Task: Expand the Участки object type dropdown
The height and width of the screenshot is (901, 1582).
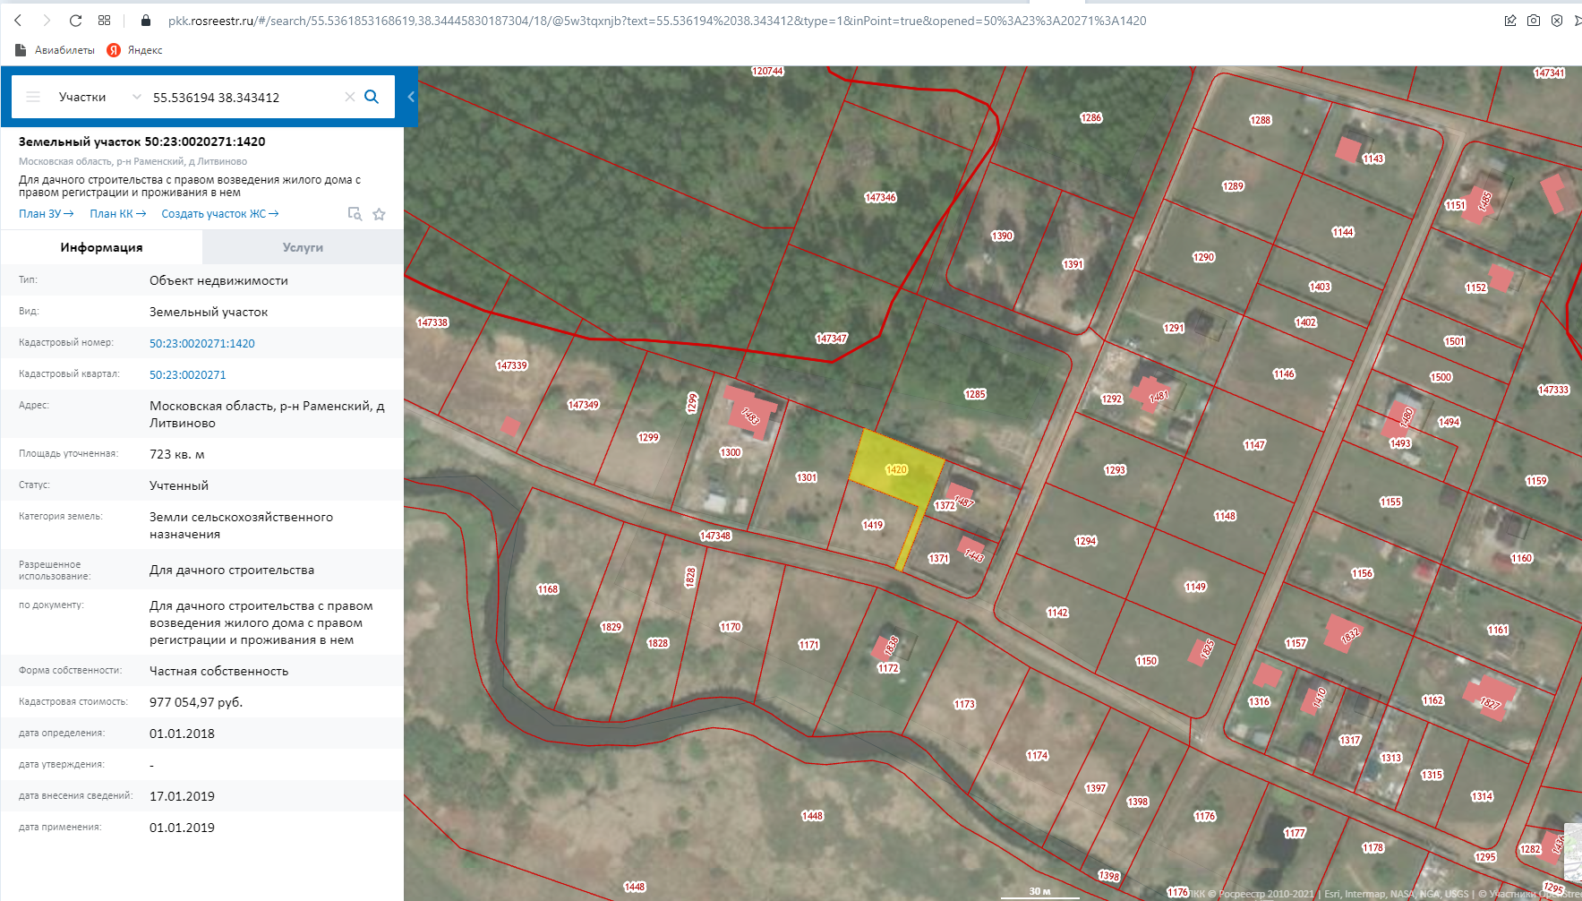Action: click(x=136, y=97)
